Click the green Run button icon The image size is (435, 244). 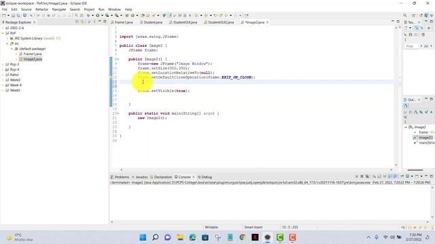pyautogui.click(x=98, y=16)
